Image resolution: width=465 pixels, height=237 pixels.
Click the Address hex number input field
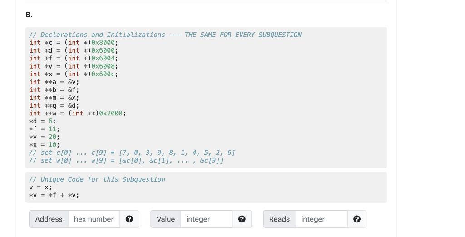tap(94, 219)
